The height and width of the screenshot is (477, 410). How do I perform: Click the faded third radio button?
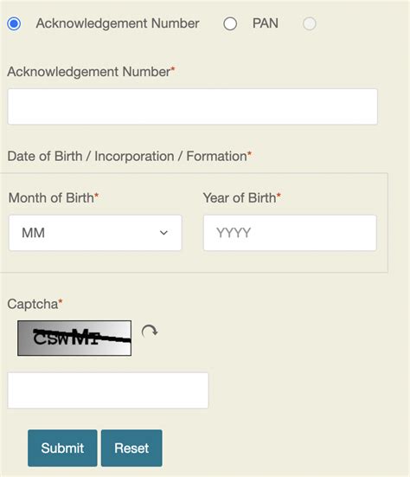pos(310,23)
